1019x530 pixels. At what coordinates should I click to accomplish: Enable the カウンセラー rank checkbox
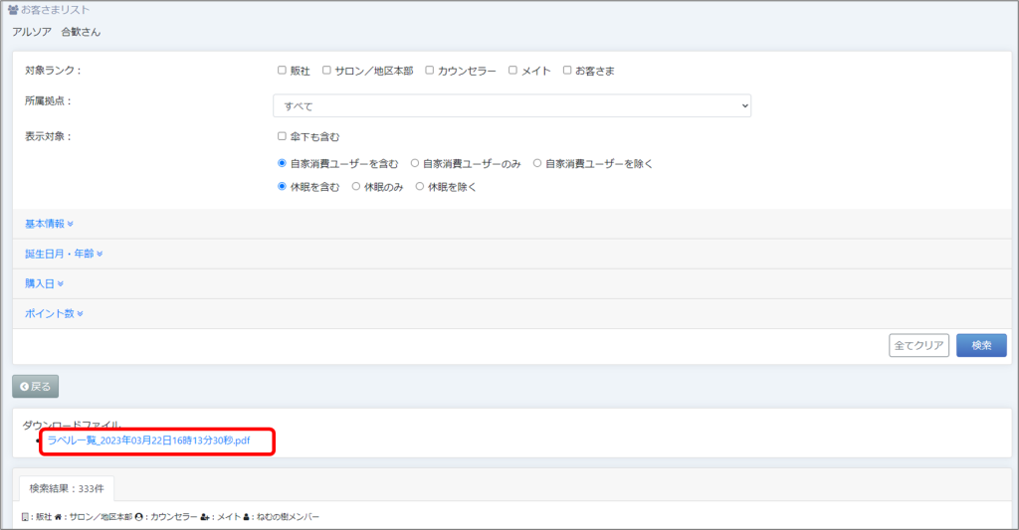[x=429, y=71]
